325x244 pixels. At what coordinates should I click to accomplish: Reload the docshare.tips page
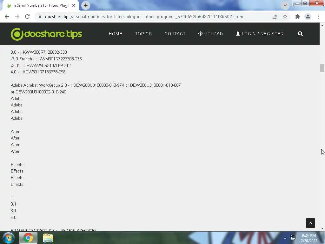point(27,17)
